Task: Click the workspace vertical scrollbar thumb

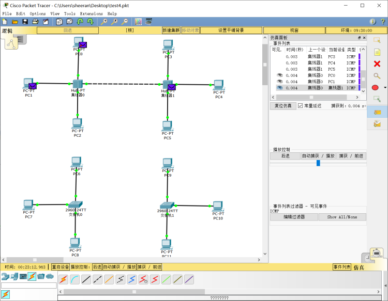Action: [265, 65]
